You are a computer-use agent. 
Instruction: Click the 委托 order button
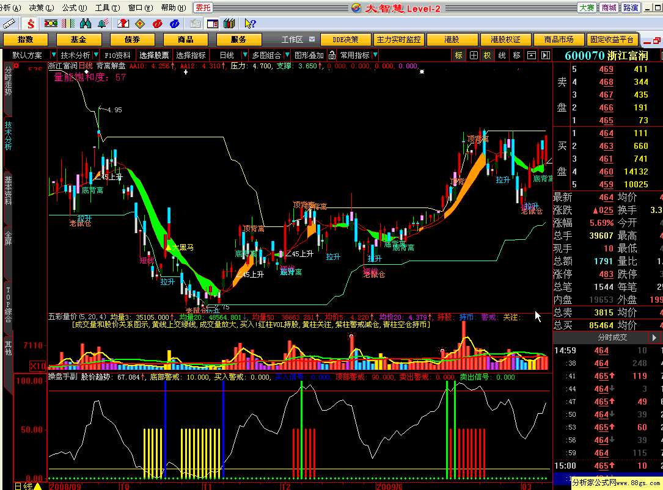click(203, 7)
